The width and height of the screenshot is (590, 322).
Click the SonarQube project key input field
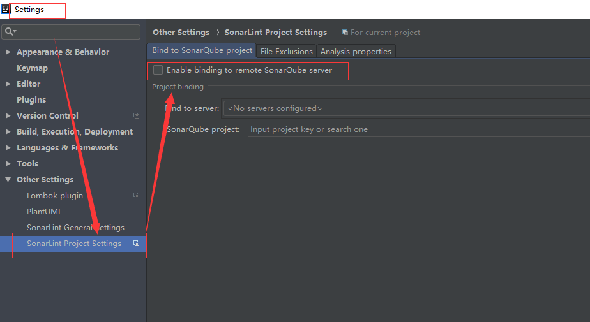[x=419, y=129]
